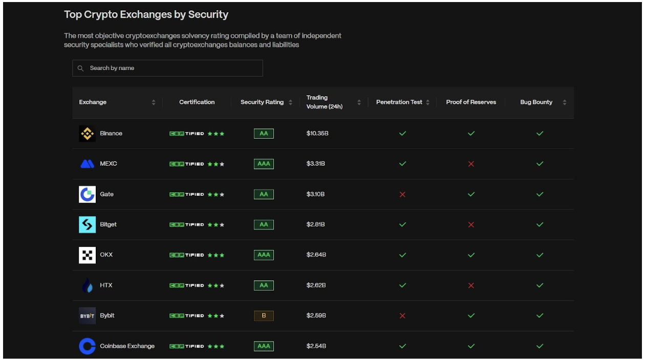Click the Gate exchange logo

click(87, 194)
